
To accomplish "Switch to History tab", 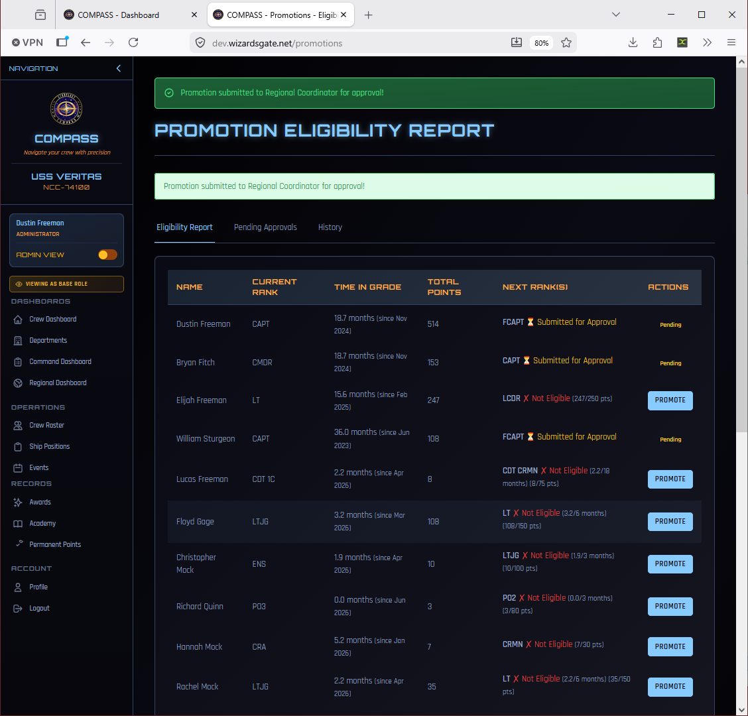I will 330,227.
